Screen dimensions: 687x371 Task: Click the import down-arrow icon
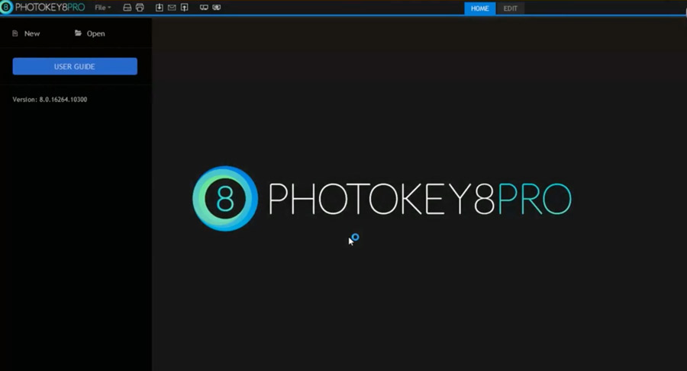160,8
